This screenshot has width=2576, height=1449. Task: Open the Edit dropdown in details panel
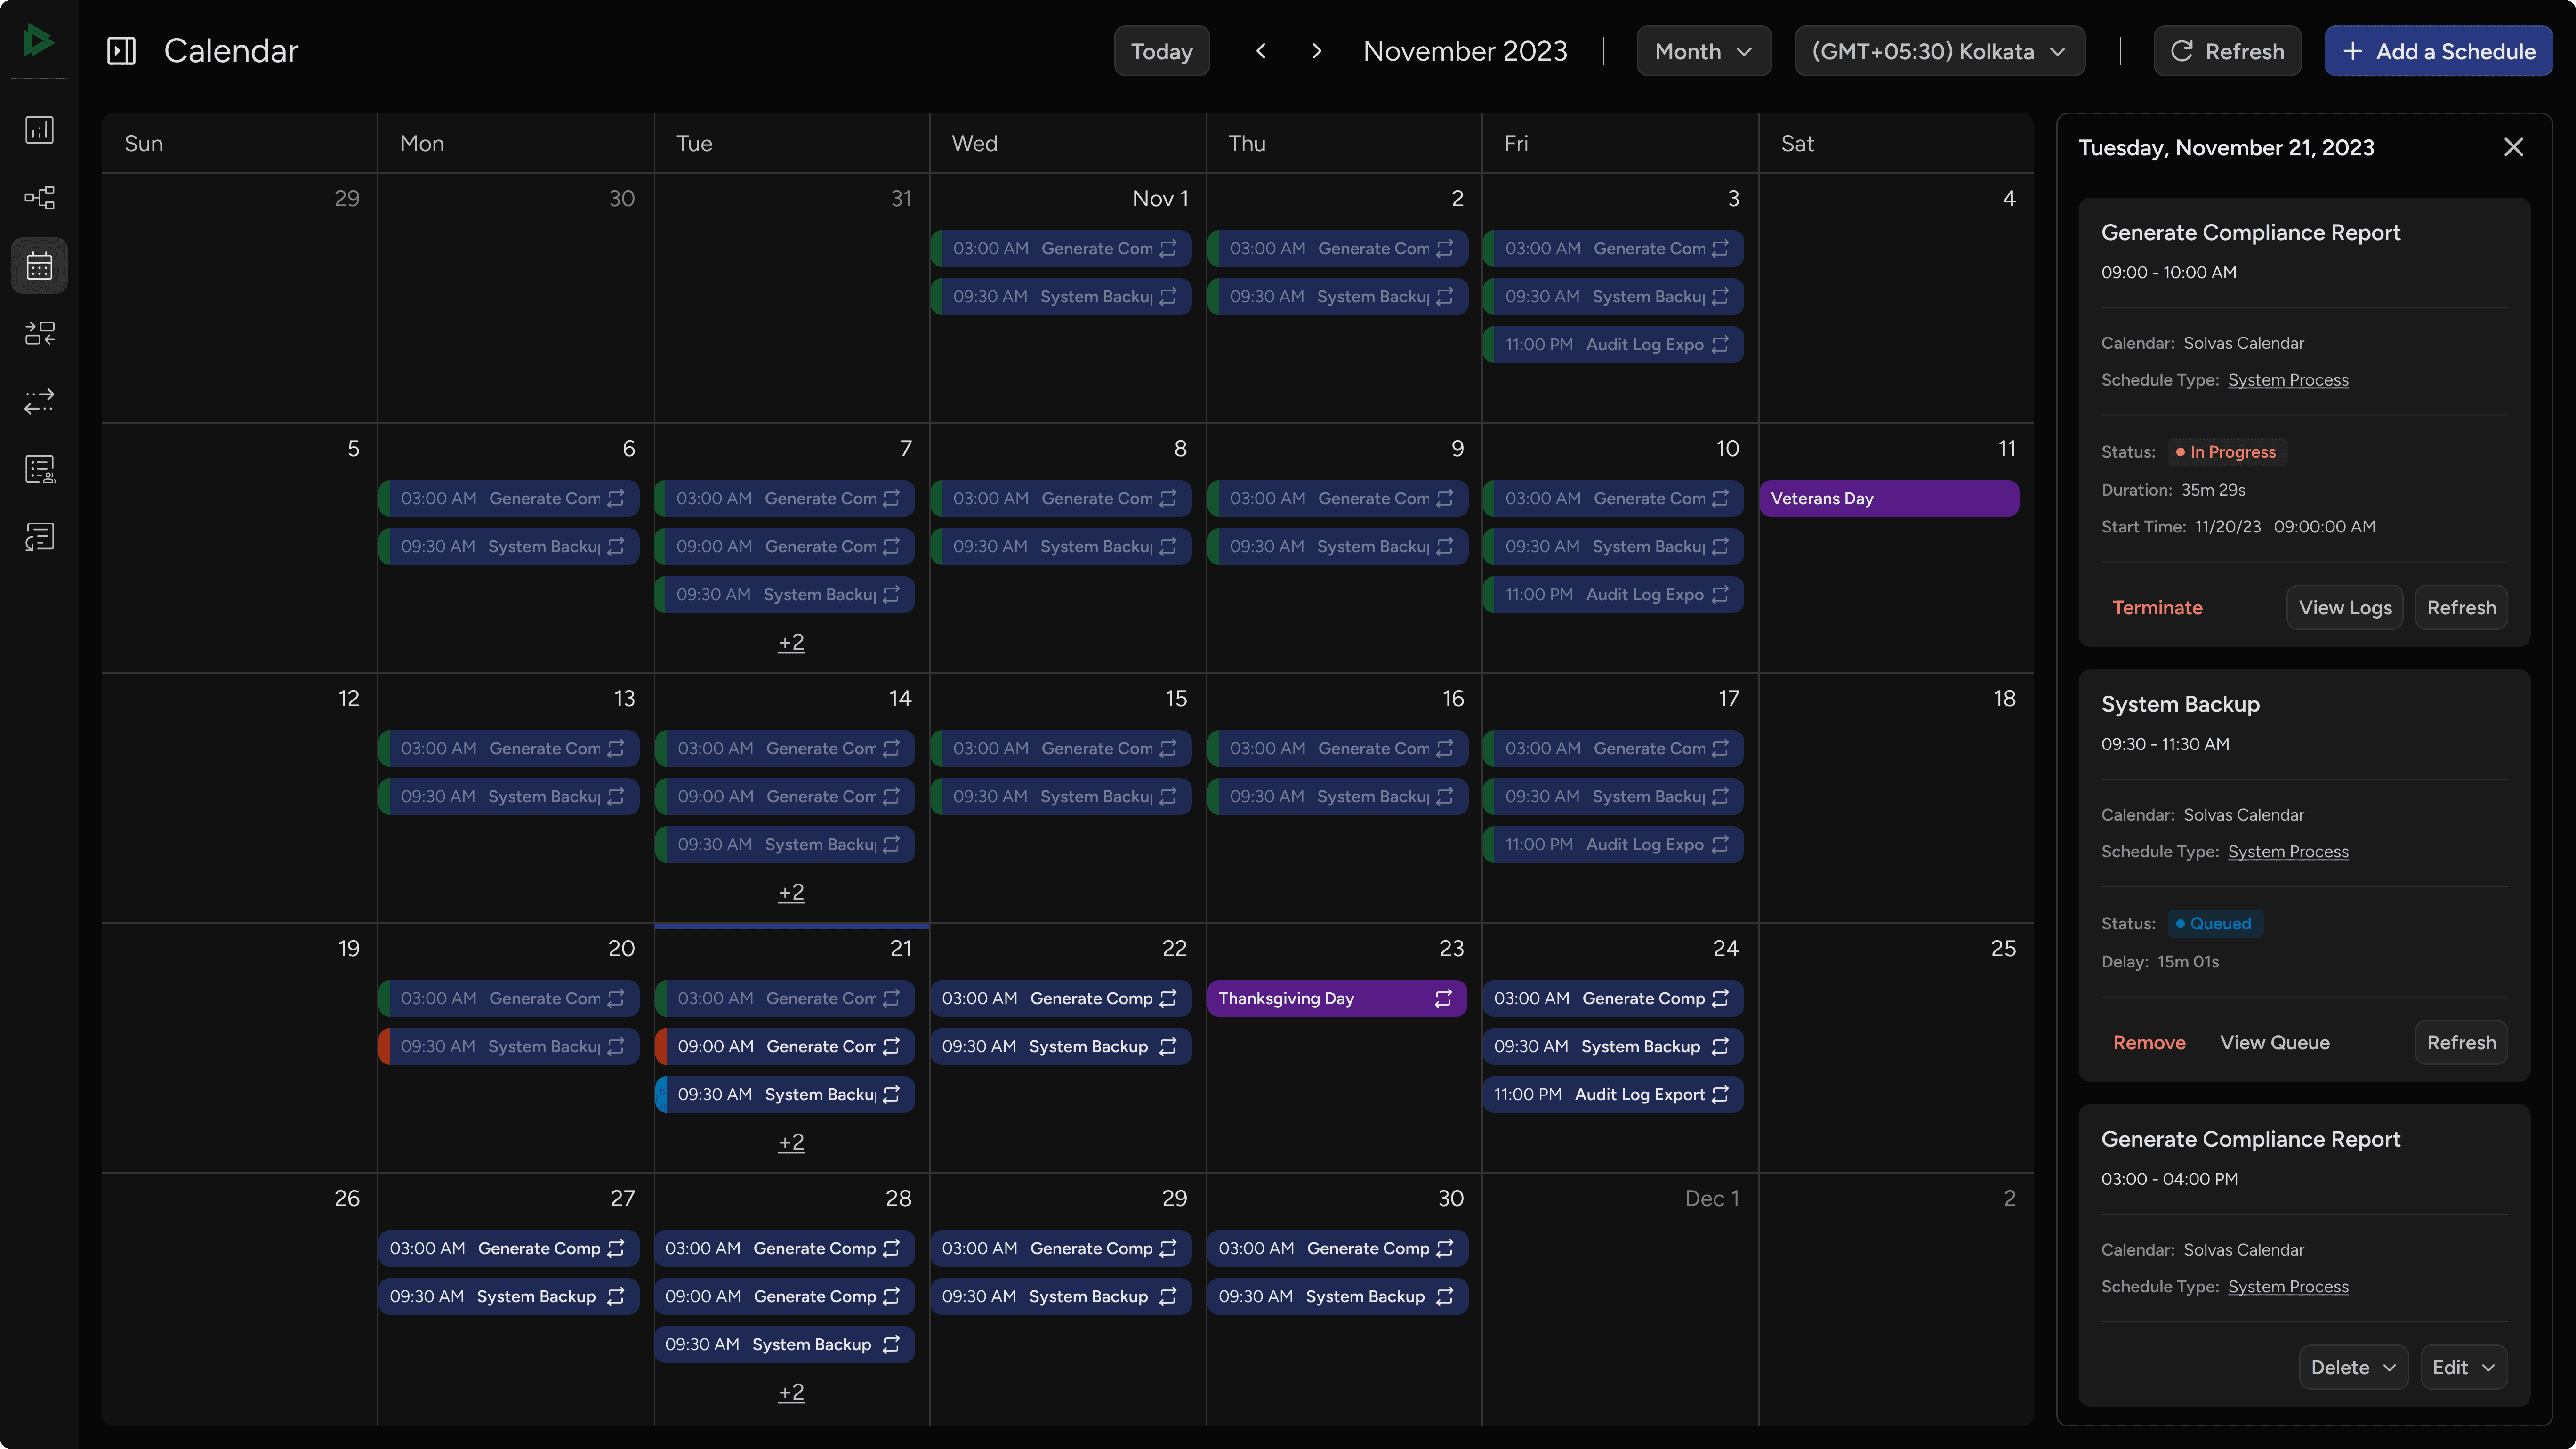(x=2463, y=1367)
